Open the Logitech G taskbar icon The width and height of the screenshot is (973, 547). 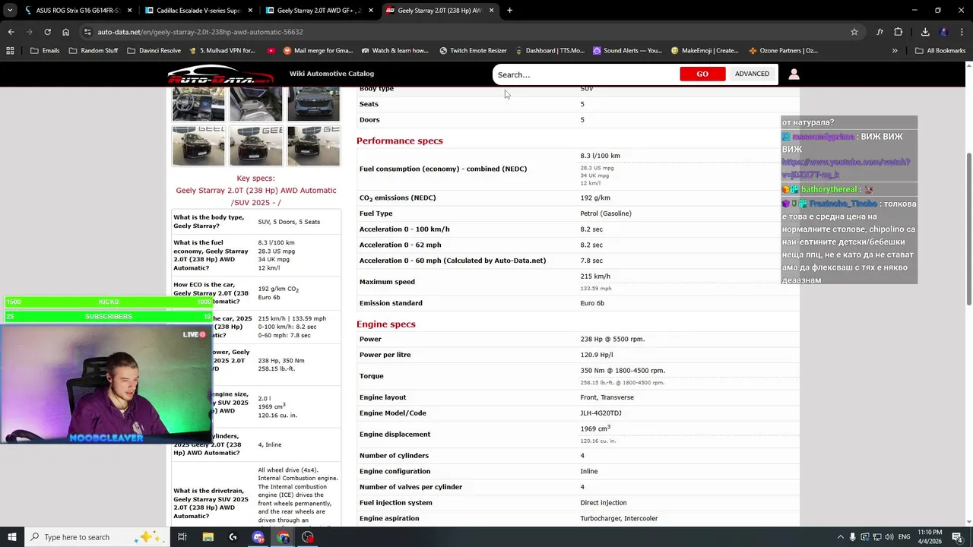(x=233, y=537)
